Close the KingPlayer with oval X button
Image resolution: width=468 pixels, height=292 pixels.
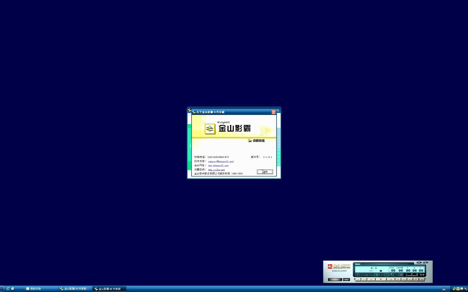coord(425,263)
